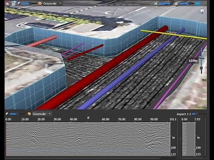Move the vertical depth slider handle
The height and width of the screenshot is (160, 214).
pyautogui.click(x=201, y=68)
